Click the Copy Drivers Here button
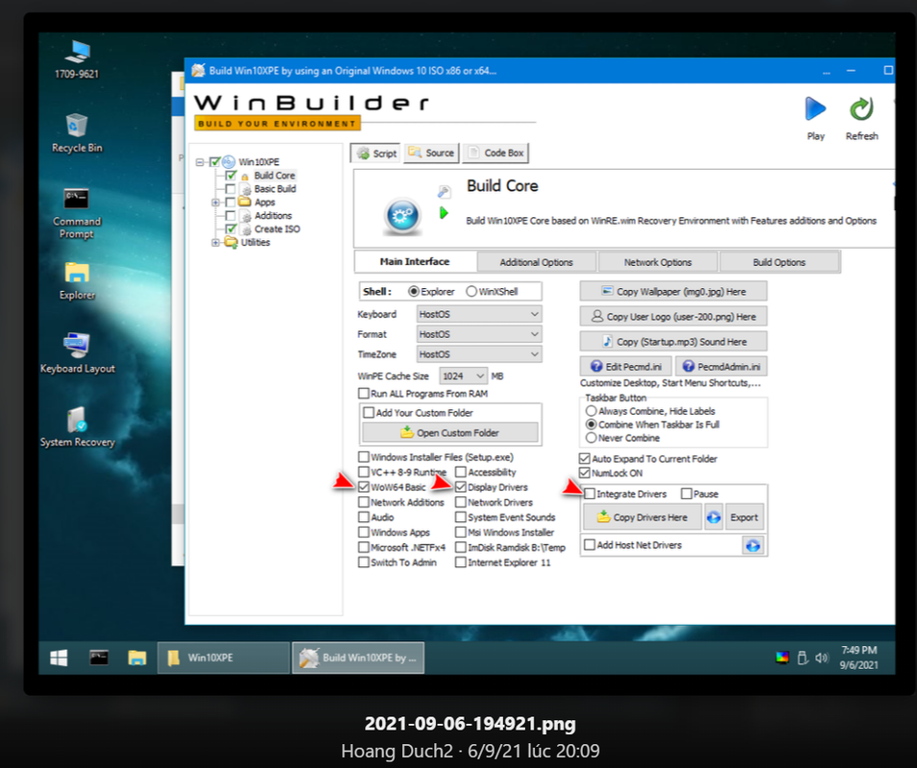917x768 pixels. coord(642,517)
